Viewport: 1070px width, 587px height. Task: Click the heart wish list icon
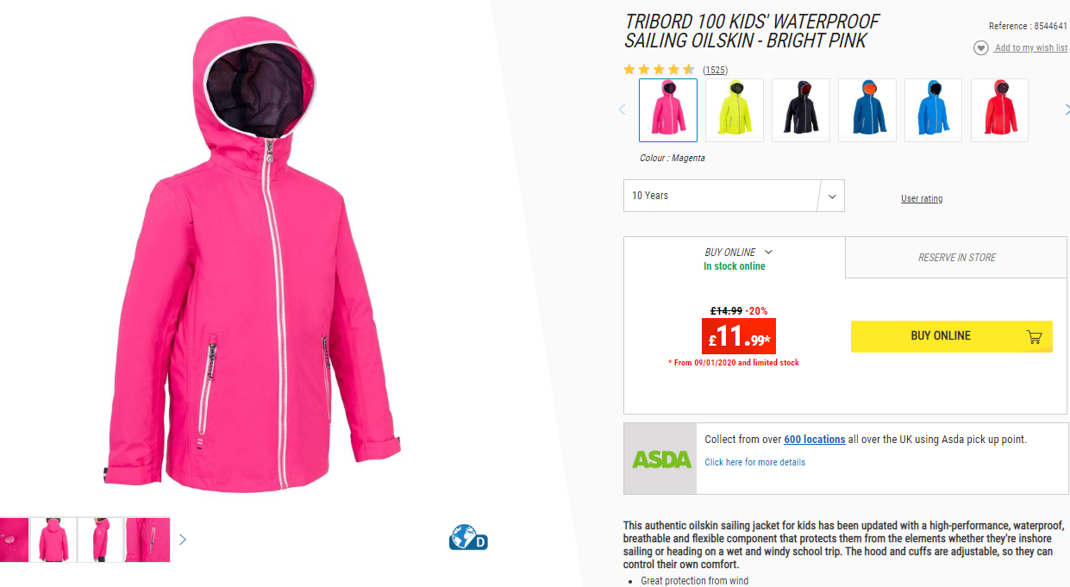click(x=980, y=48)
